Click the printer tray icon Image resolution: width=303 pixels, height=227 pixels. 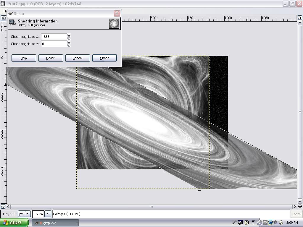click(281, 223)
